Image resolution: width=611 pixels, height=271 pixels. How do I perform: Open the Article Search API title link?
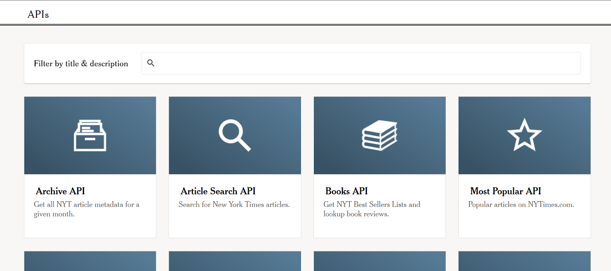click(218, 191)
